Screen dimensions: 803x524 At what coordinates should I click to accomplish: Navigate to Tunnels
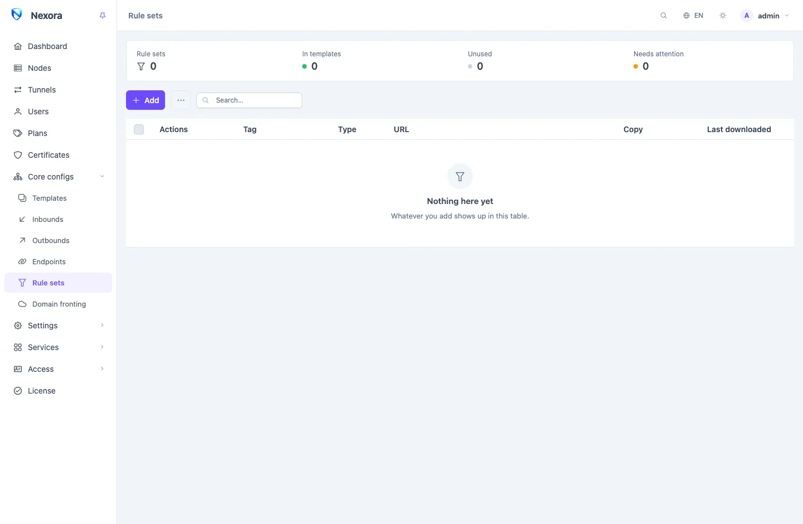click(58, 90)
